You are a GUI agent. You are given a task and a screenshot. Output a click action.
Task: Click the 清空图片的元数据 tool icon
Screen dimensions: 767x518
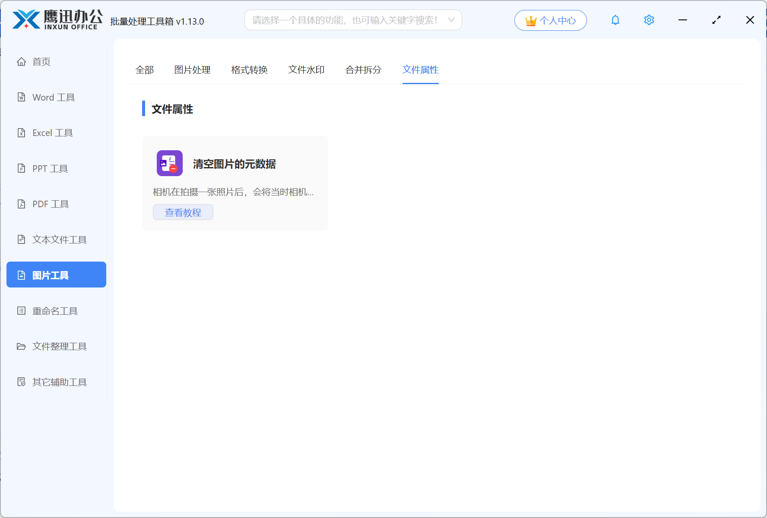coord(169,163)
